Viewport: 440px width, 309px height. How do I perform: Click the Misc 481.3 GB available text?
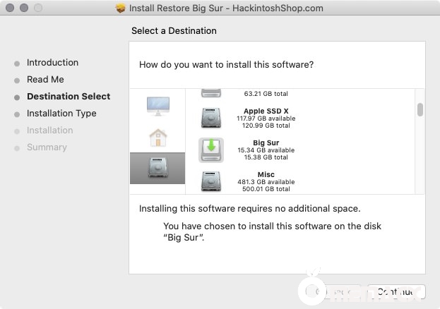click(x=266, y=183)
